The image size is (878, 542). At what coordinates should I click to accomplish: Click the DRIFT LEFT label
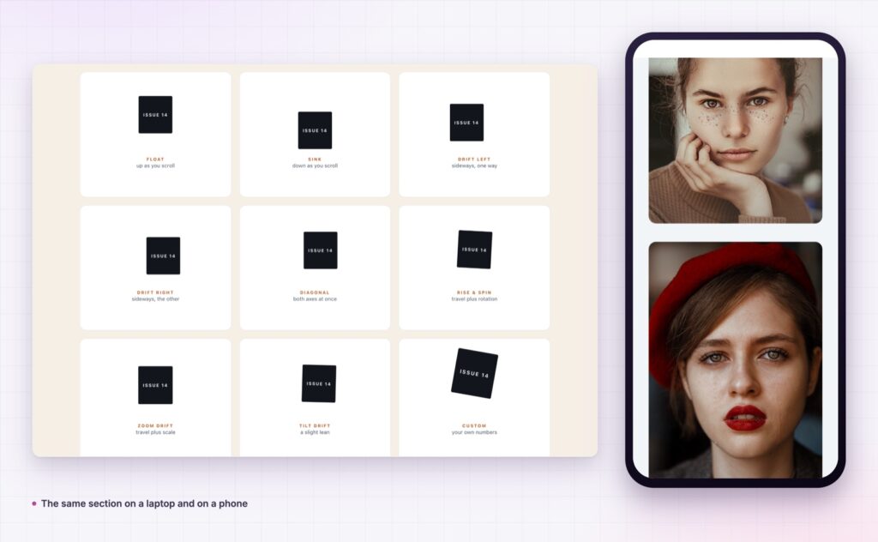(474, 159)
